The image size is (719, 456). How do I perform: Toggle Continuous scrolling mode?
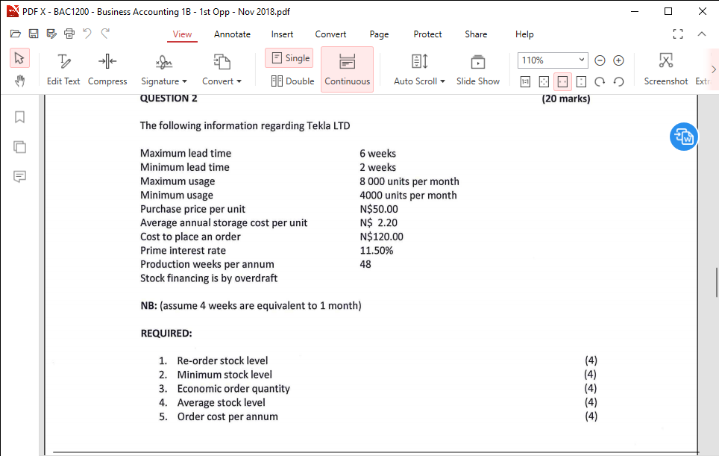pyautogui.click(x=347, y=69)
